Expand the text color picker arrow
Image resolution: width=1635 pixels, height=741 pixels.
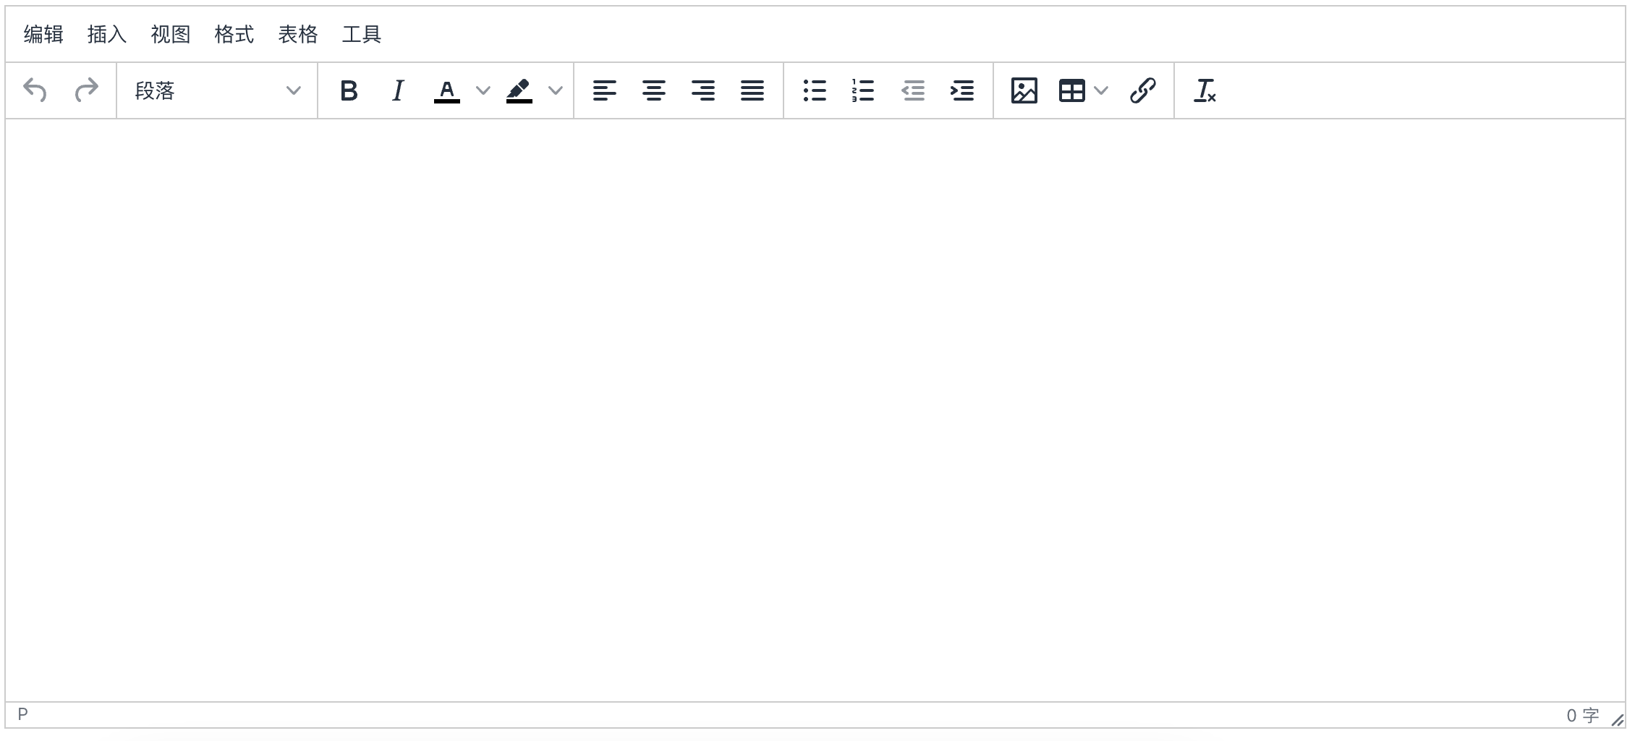tap(483, 90)
